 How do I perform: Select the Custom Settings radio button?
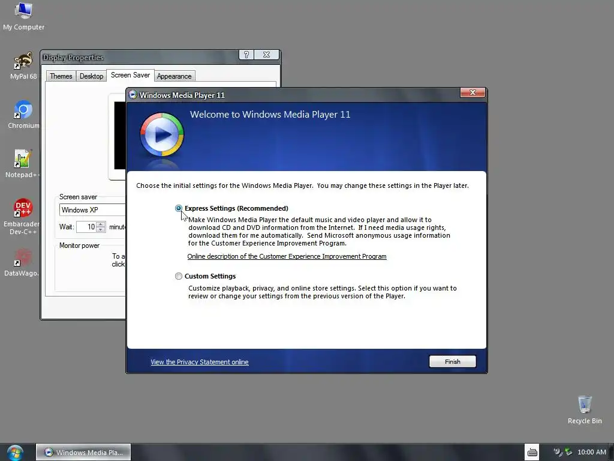(x=179, y=276)
